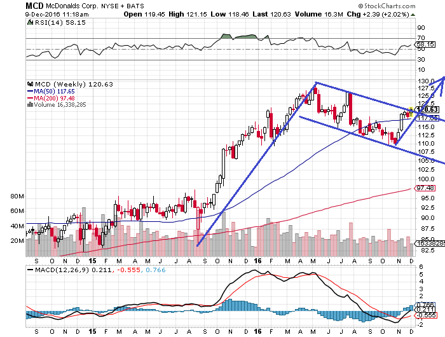The height and width of the screenshot is (337, 445).
Task: Click the MA(200) 97.48 legend entry
Action: (51, 98)
